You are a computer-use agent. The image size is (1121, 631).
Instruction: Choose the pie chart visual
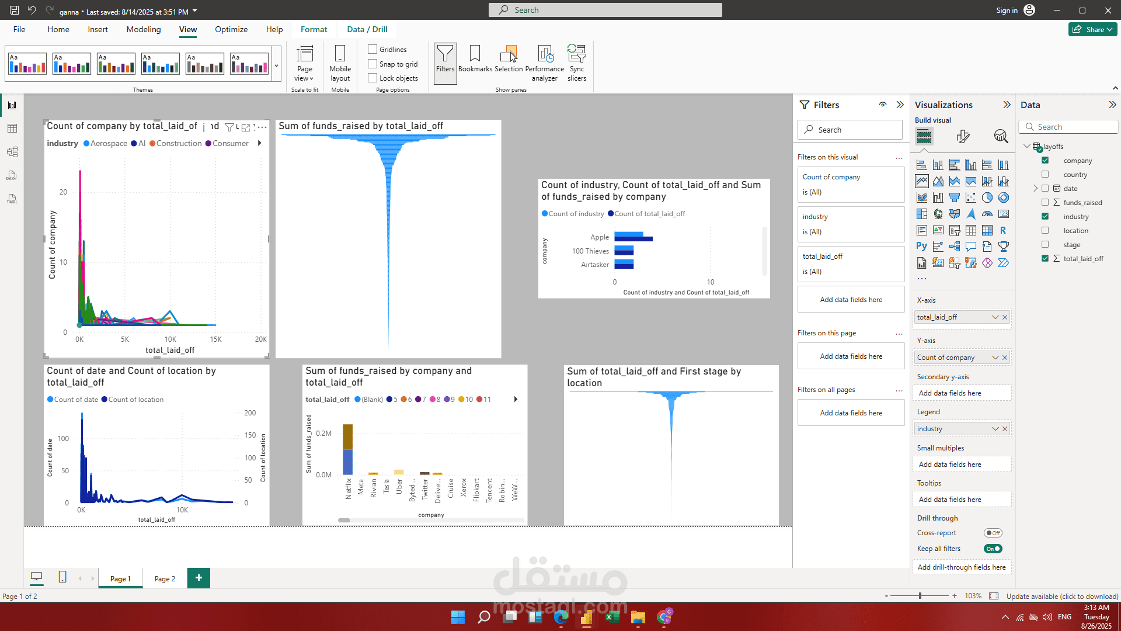[x=987, y=198]
